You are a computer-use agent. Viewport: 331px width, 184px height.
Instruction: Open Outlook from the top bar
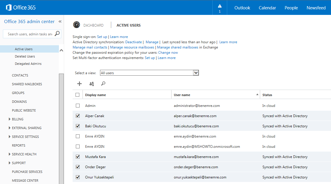[242, 8]
